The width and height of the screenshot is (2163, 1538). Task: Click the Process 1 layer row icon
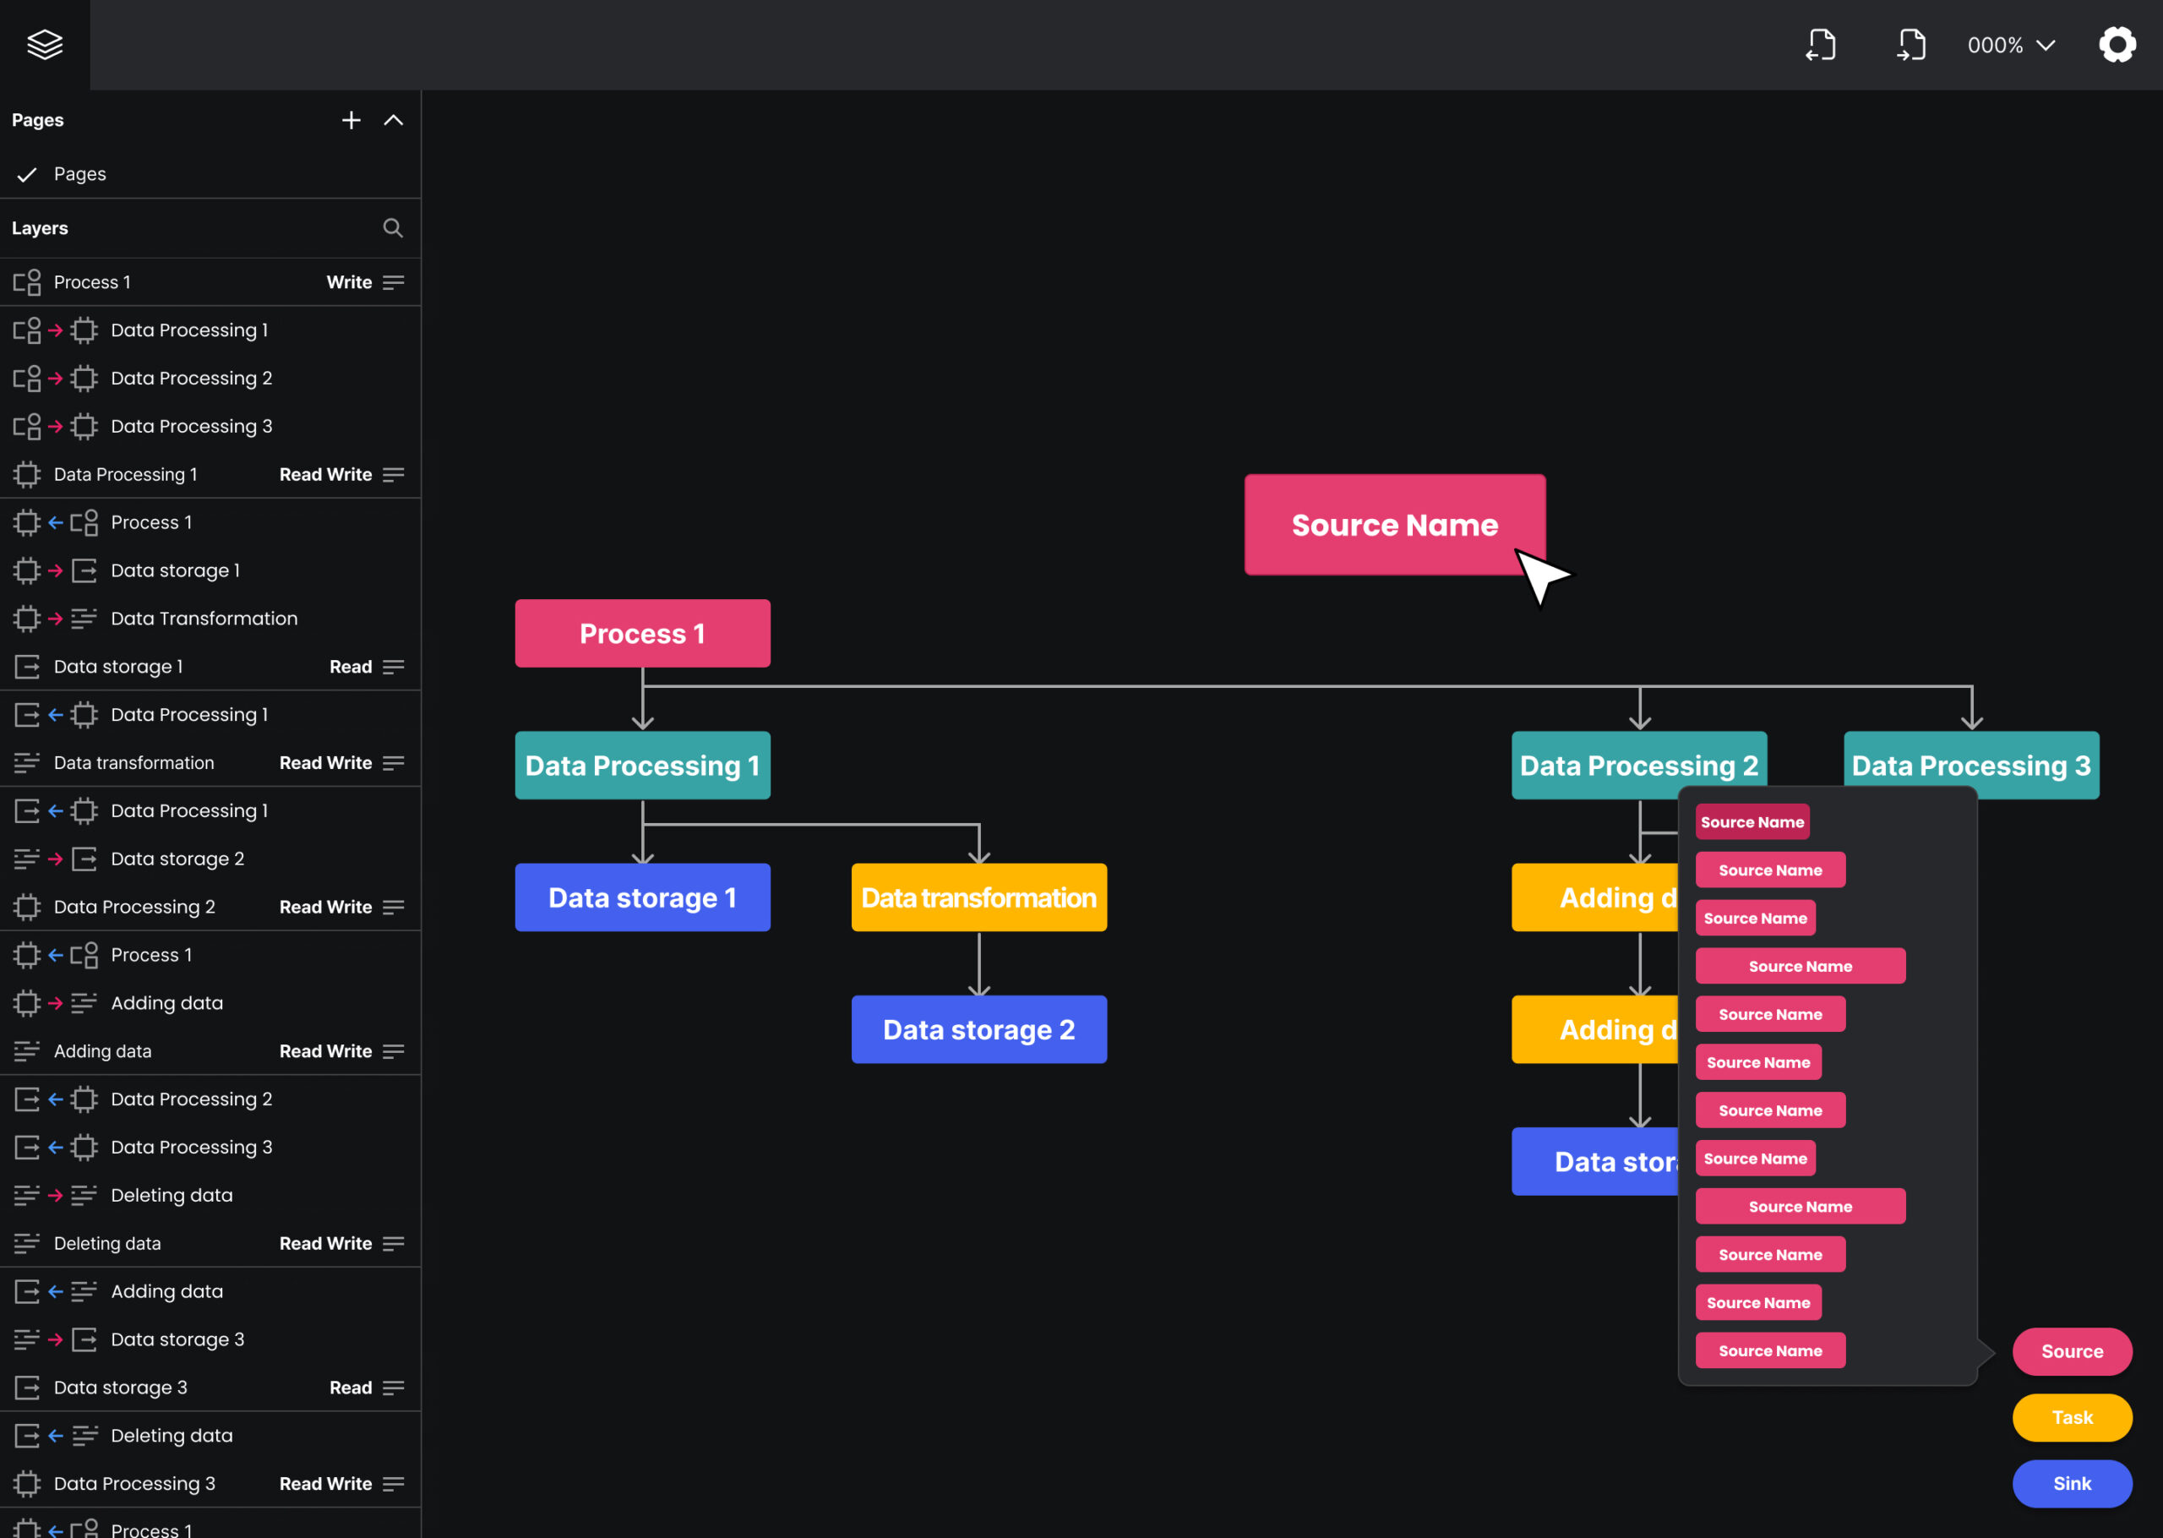point(27,281)
